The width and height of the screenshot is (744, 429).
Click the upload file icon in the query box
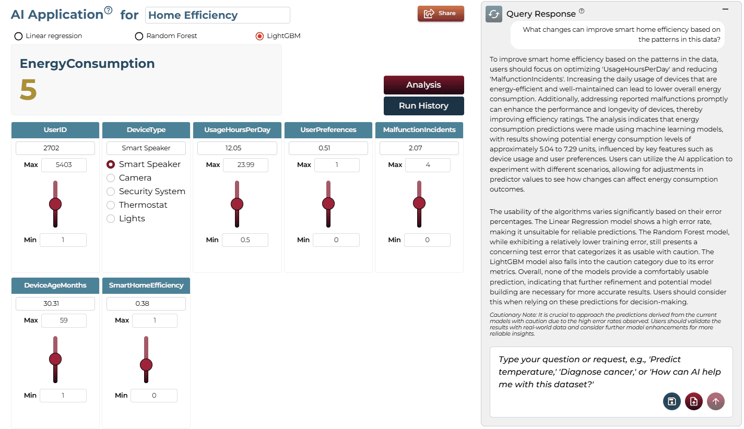pyautogui.click(x=694, y=401)
